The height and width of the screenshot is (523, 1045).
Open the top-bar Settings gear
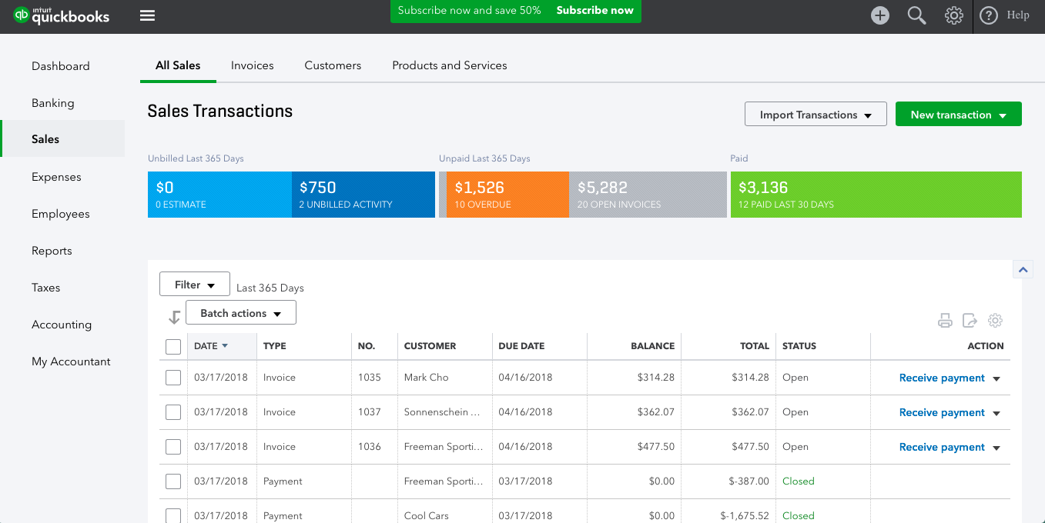click(x=953, y=15)
